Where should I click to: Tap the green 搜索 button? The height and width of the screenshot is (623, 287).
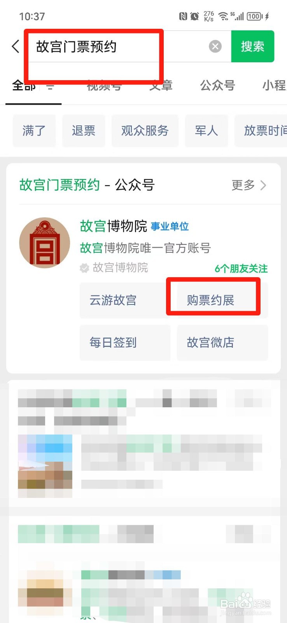click(253, 46)
